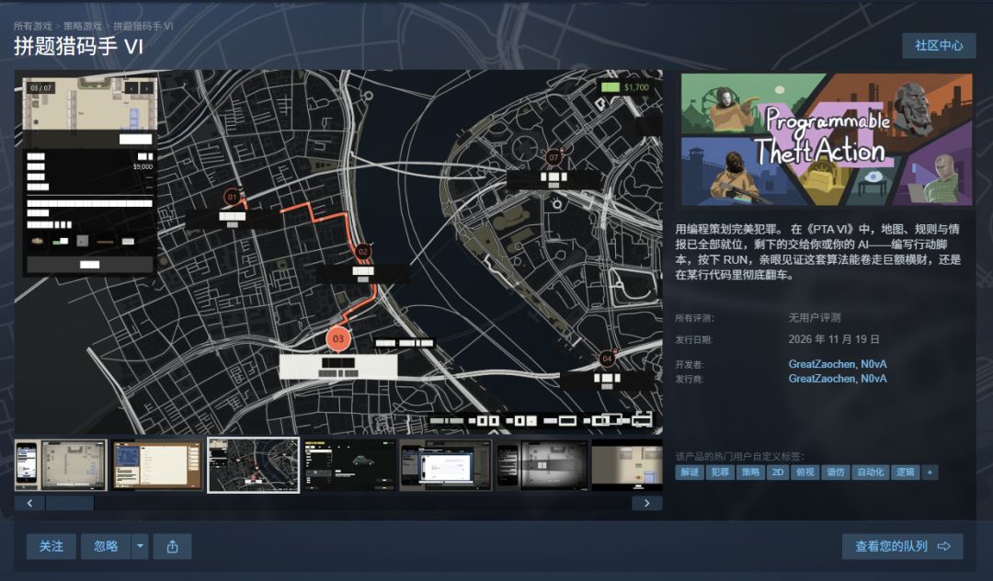Add a tag with the + button

930,473
